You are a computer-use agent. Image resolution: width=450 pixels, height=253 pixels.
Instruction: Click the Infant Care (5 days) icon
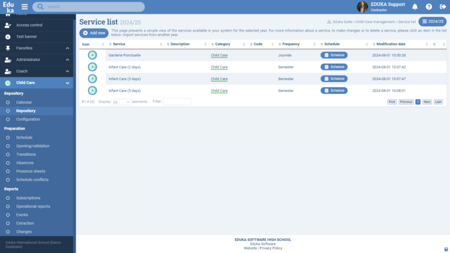[92, 90]
